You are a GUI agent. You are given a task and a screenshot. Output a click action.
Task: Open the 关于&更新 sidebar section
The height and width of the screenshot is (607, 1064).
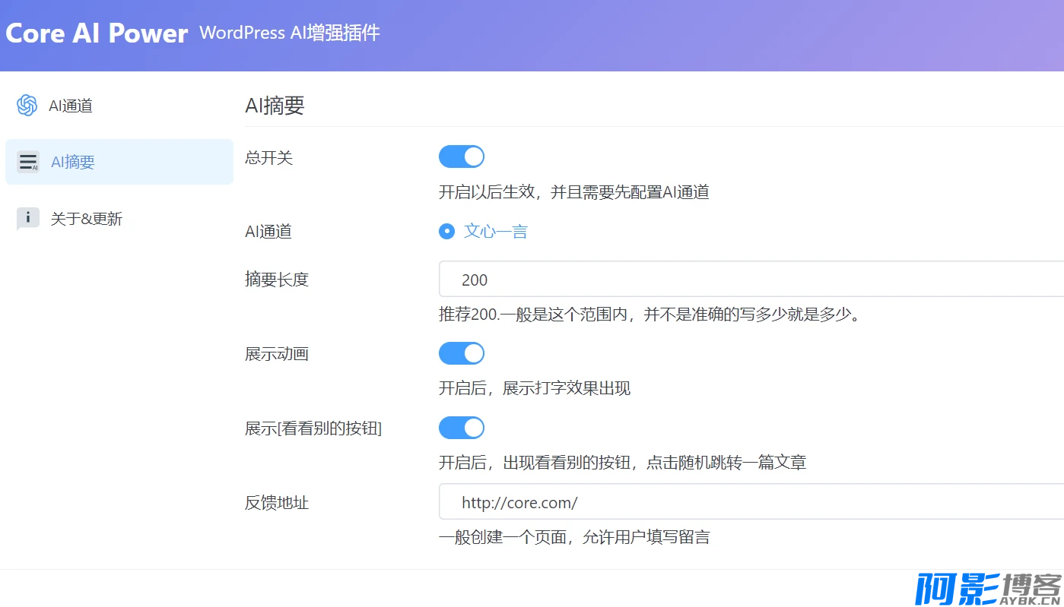119,219
